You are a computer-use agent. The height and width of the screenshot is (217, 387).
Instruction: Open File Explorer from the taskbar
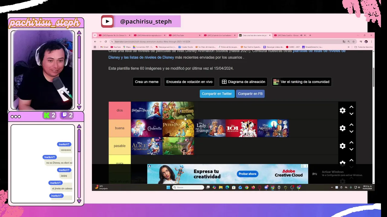[x=221, y=187]
